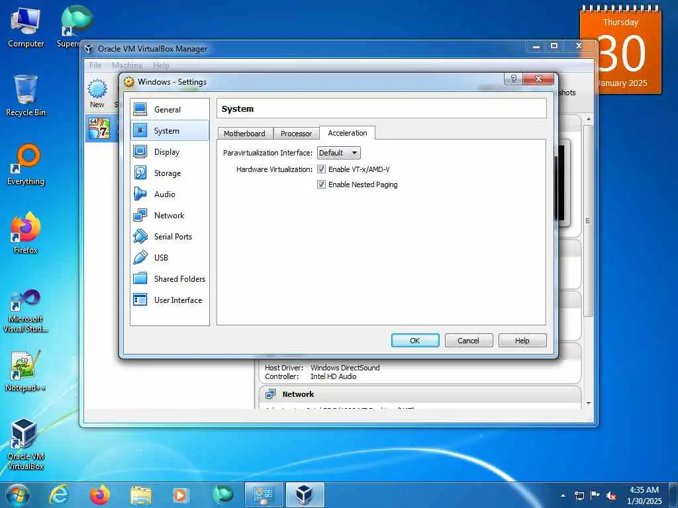Click the VirtualBox taskbar button

pos(305,495)
